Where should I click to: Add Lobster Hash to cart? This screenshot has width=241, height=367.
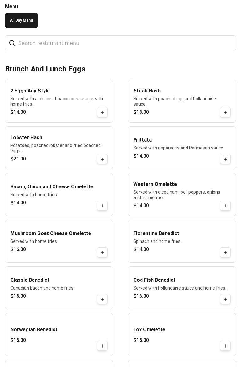pyautogui.click(x=102, y=159)
